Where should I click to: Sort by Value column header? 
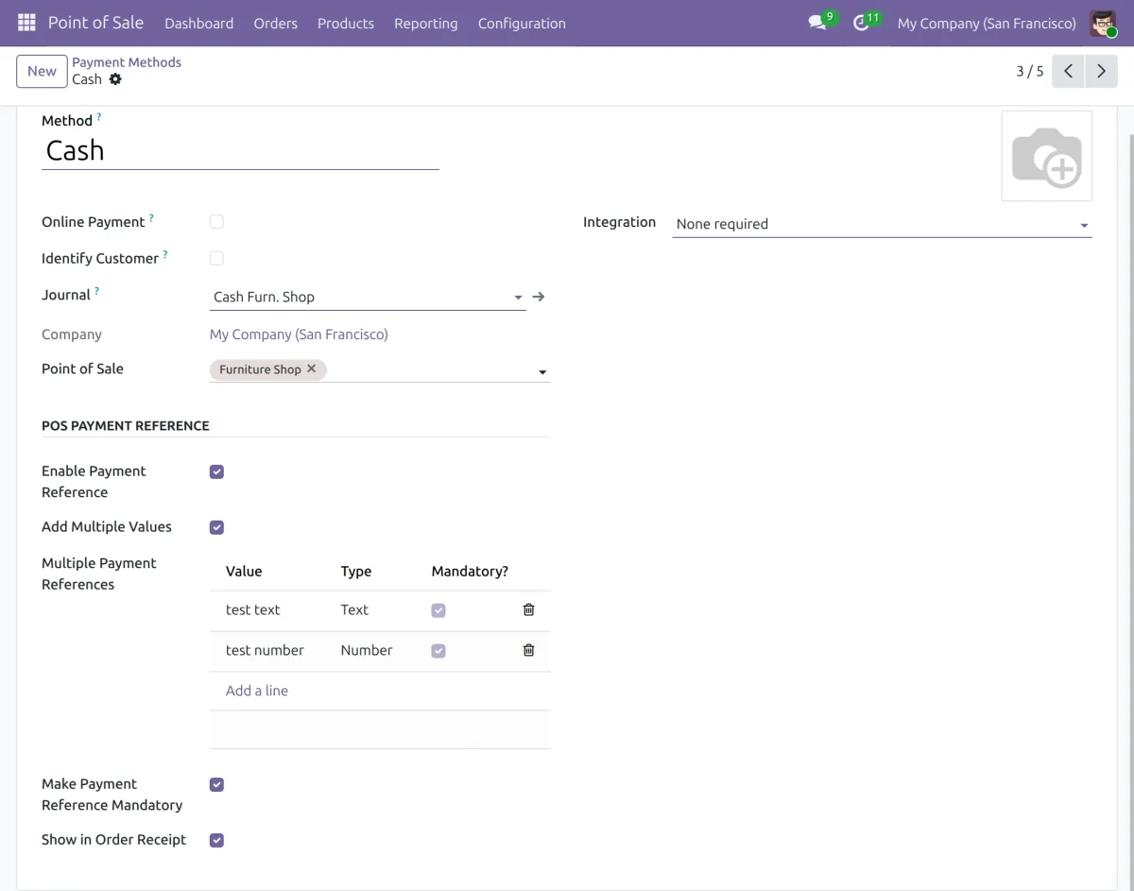point(244,572)
